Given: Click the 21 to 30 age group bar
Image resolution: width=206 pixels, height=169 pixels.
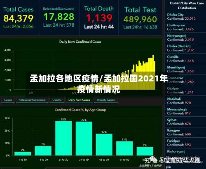Looking at the screenshot, I should 63,138.
